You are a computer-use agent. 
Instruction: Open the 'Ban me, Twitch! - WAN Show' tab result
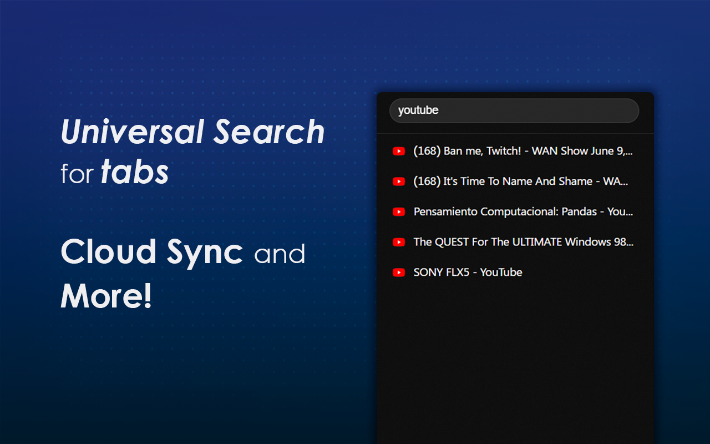[x=523, y=151]
